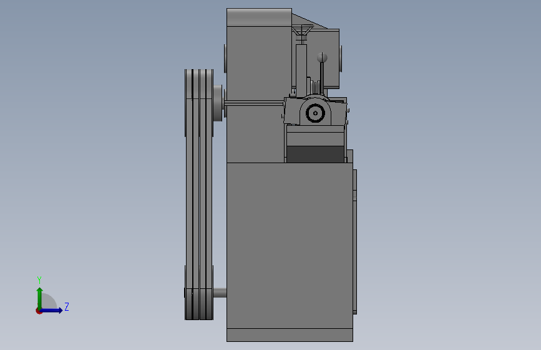The width and height of the screenshot is (541, 350).
Task: Select the small upper pulley hub beside the belt
Action: click(218, 103)
